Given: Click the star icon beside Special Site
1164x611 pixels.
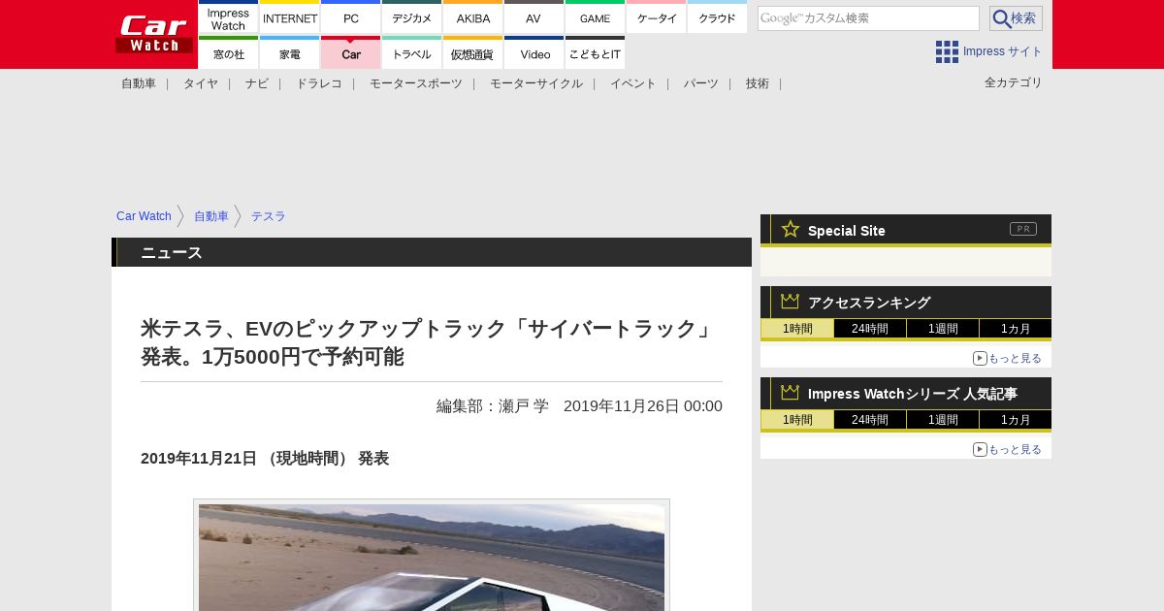Looking at the screenshot, I should 791,229.
